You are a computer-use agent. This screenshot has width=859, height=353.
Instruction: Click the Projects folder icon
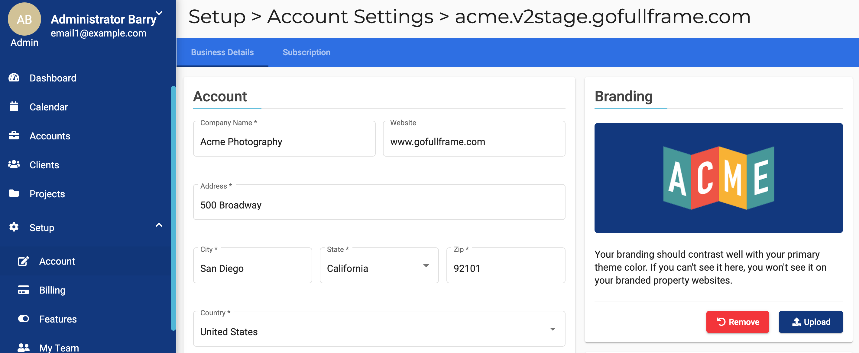click(14, 193)
